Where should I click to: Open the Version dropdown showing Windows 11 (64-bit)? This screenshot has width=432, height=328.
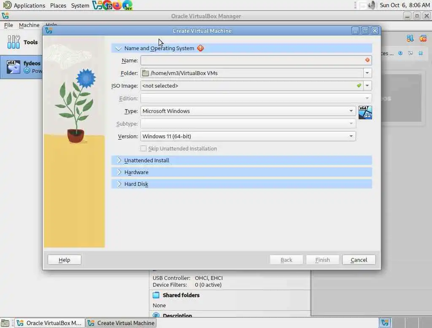(x=248, y=136)
